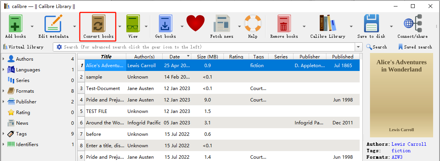Click the Remove books trash icon
440x161 pixels.
284,24
